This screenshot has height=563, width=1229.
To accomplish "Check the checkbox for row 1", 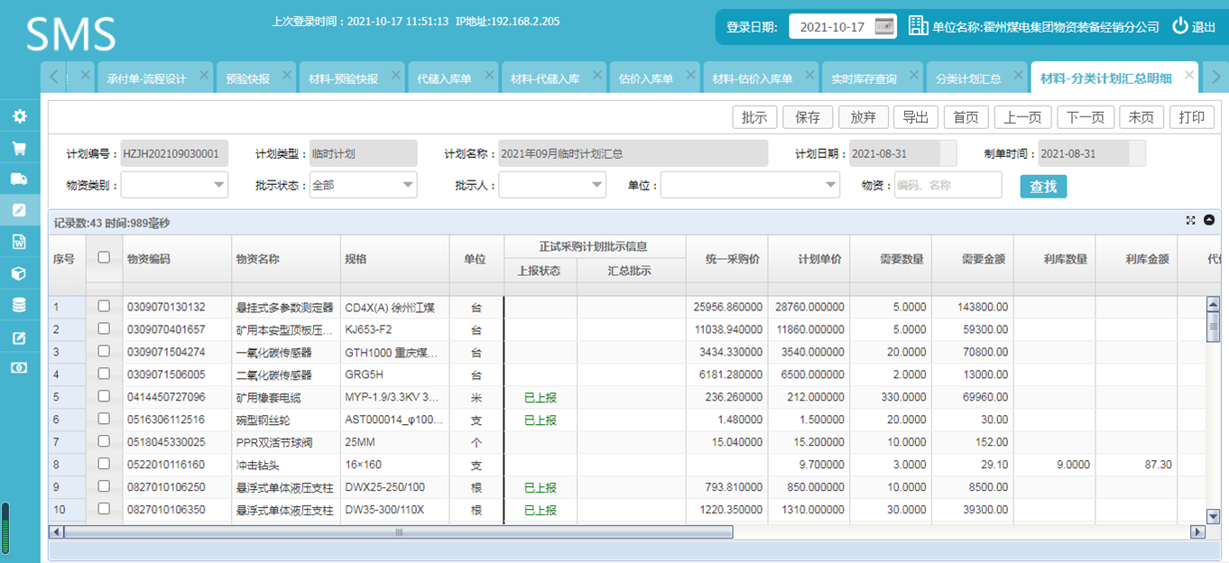I will (104, 307).
